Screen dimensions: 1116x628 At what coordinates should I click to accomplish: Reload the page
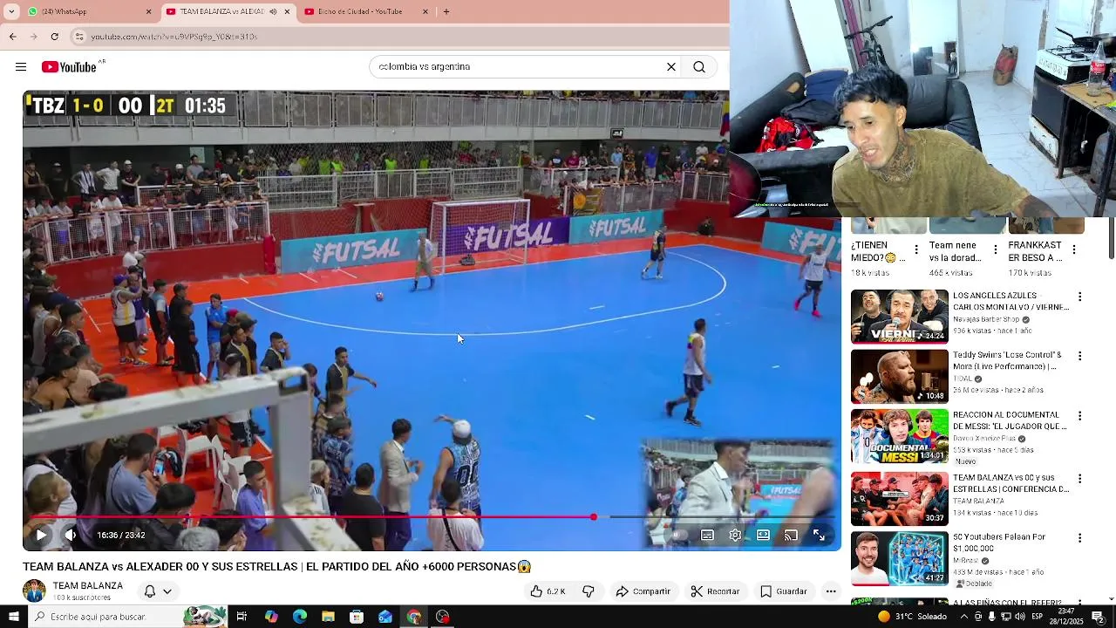[55, 37]
